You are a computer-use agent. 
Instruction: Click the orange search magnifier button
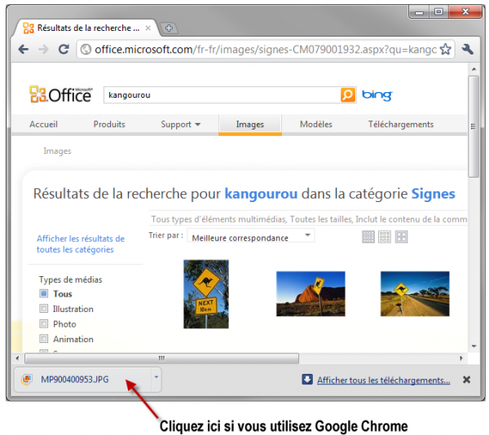click(348, 95)
